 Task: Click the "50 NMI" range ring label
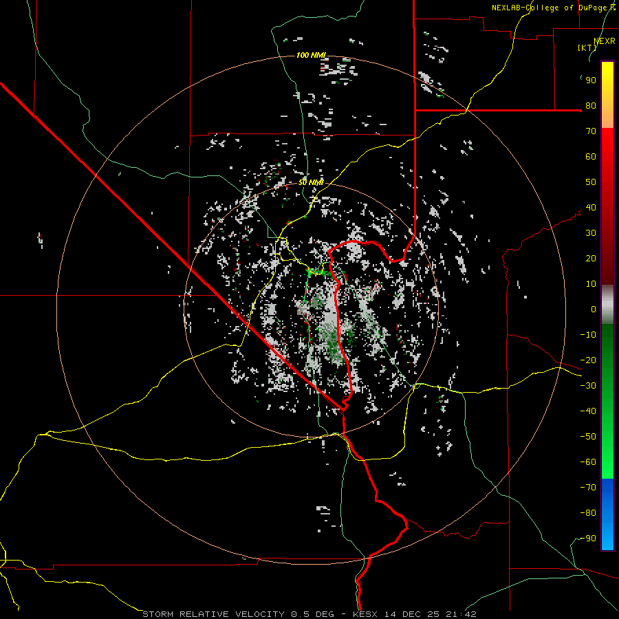click(311, 182)
